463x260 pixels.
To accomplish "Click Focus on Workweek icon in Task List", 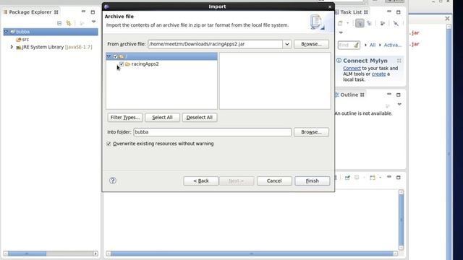I will pos(383,23).
